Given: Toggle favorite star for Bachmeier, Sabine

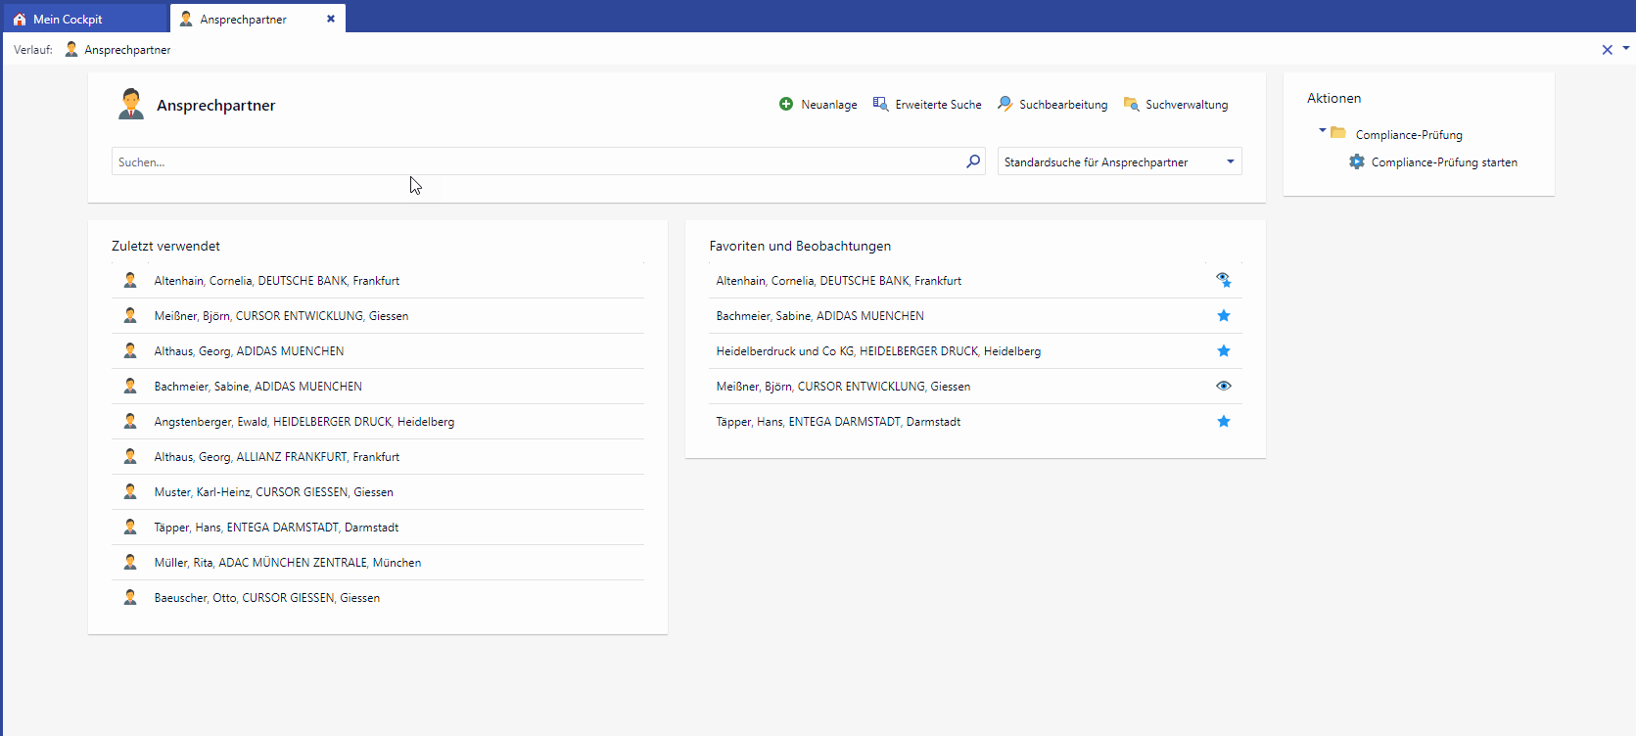Looking at the screenshot, I should click(x=1223, y=315).
